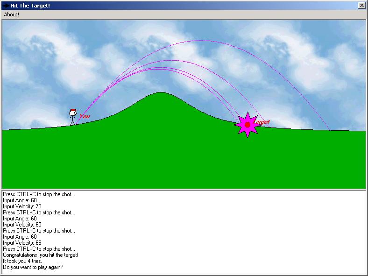Click the apex of the highest trajectory arc
This screenshot has width=368, height=276.
pos(201,41)
